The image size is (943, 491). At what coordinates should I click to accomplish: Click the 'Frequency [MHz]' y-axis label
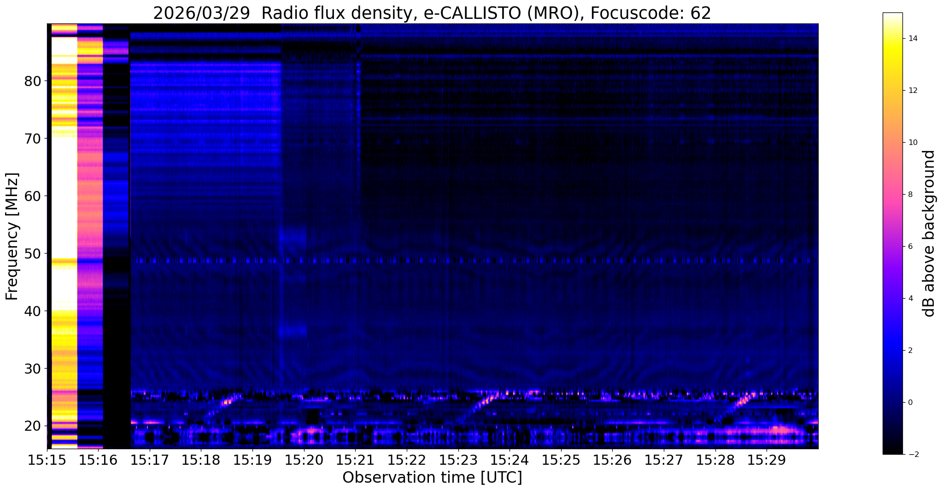pyautogui.click(x=12, y=237)
